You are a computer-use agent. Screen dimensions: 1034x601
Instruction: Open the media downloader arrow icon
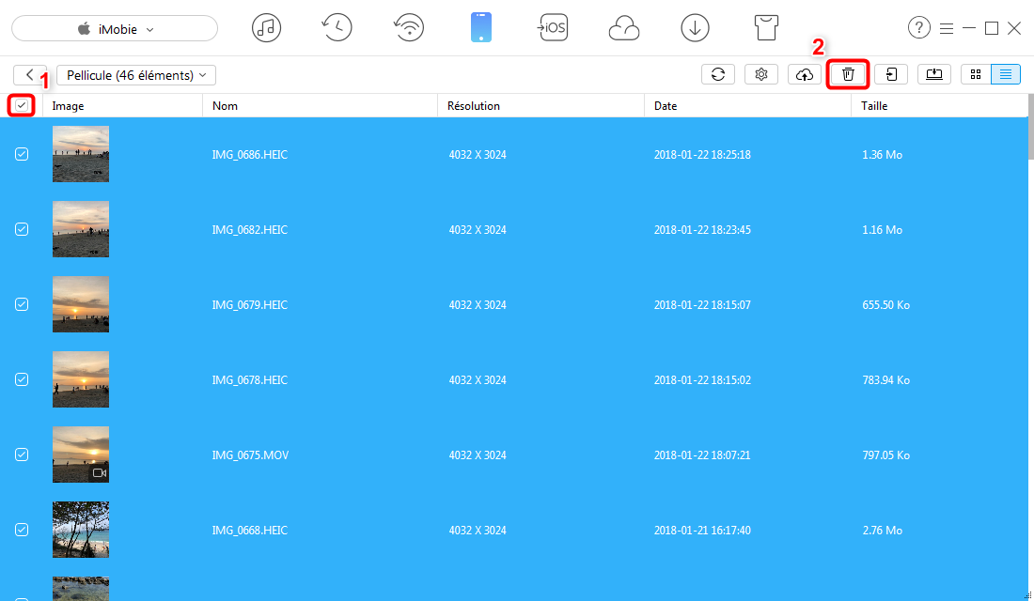pyautogui.click(x=695, y=28)
